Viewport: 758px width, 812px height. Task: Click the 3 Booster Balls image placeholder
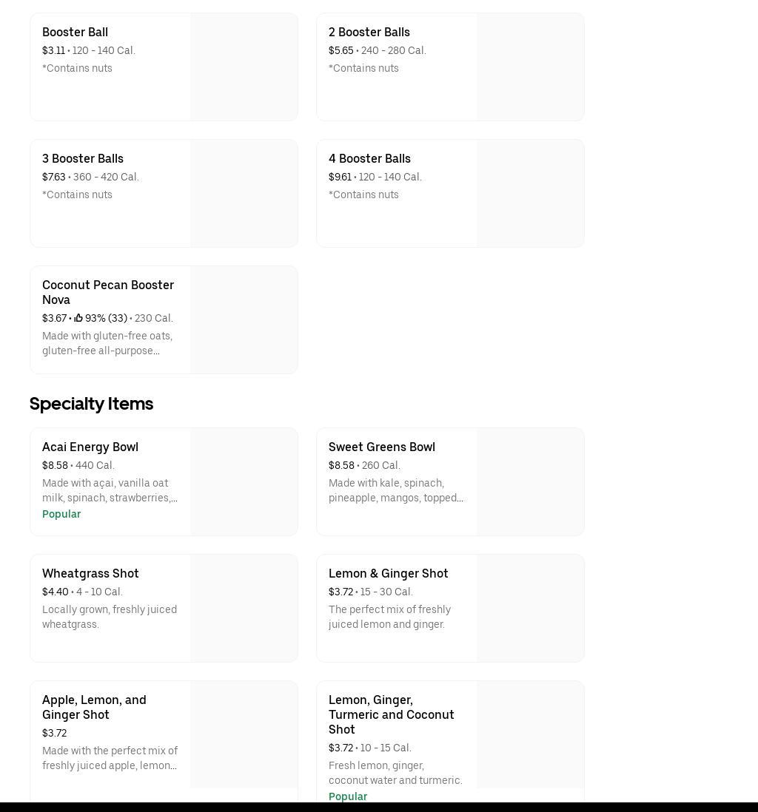tap(244, 193)
